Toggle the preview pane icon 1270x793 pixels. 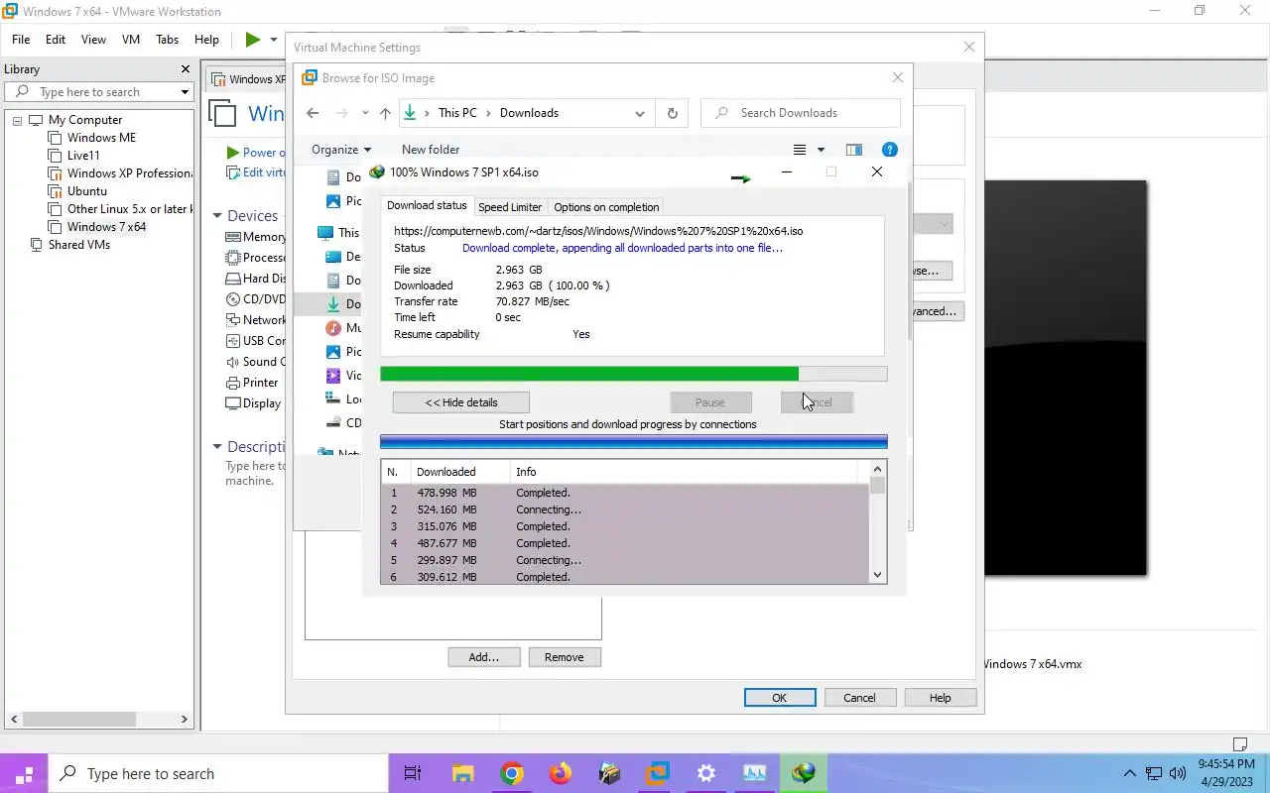853,150
